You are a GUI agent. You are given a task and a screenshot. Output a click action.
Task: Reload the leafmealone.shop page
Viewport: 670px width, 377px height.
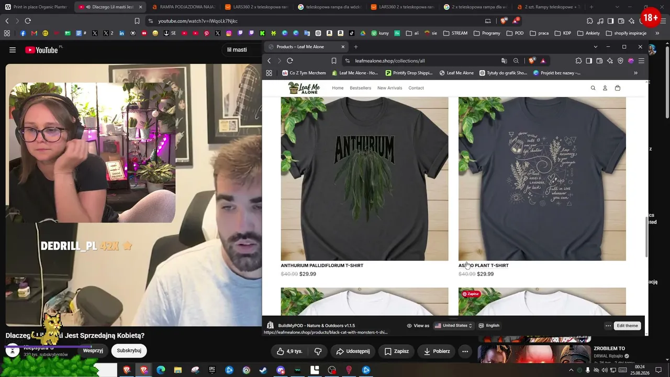click(289, 61)
